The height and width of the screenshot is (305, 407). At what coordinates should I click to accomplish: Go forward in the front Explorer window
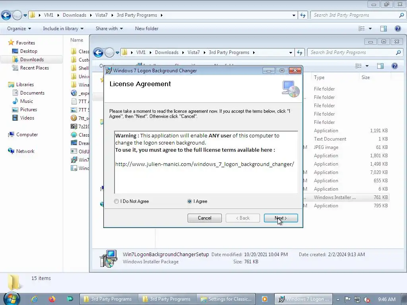pos(109,53)
